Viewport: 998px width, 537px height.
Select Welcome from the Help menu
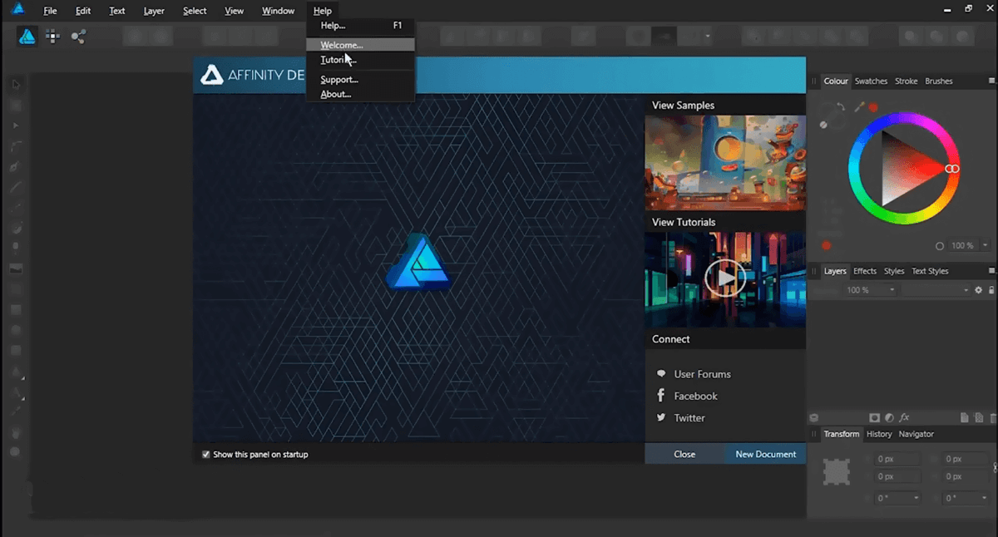click(x=341, y=44)
